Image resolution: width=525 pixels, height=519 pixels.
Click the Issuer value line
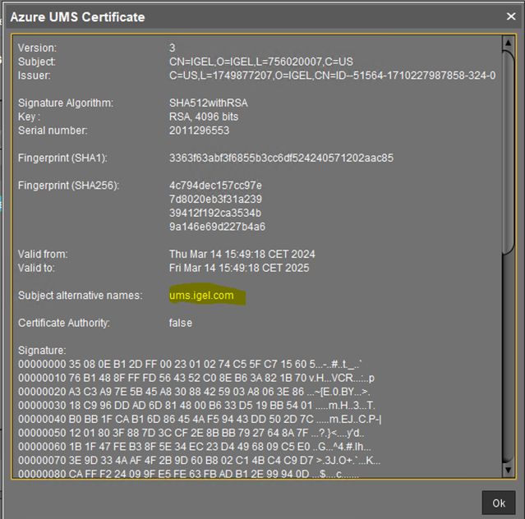click(332, 76)
